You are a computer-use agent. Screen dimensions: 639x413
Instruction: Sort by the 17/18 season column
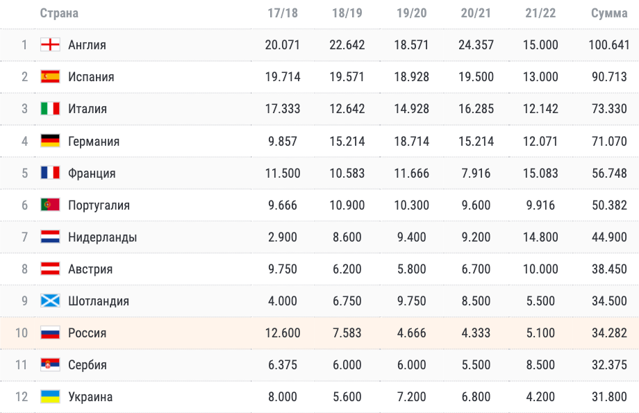[x=282, y=13]
